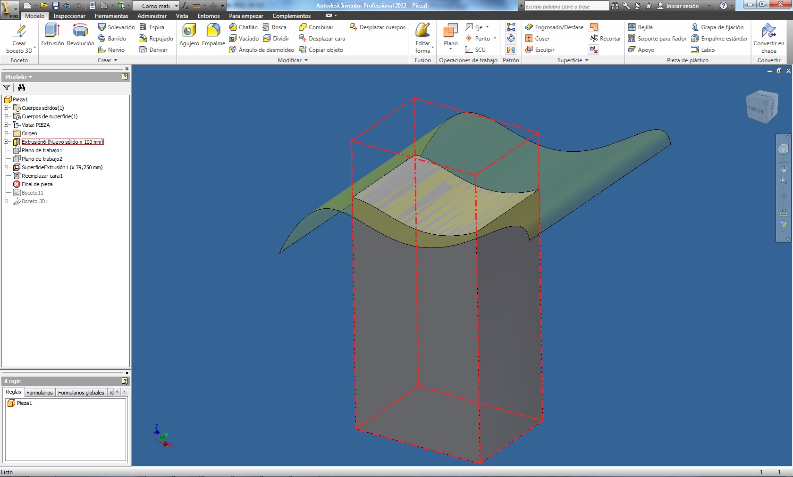Expand Extrusión6 feature node
Screen dimensions: 793x477
(6, 142)
